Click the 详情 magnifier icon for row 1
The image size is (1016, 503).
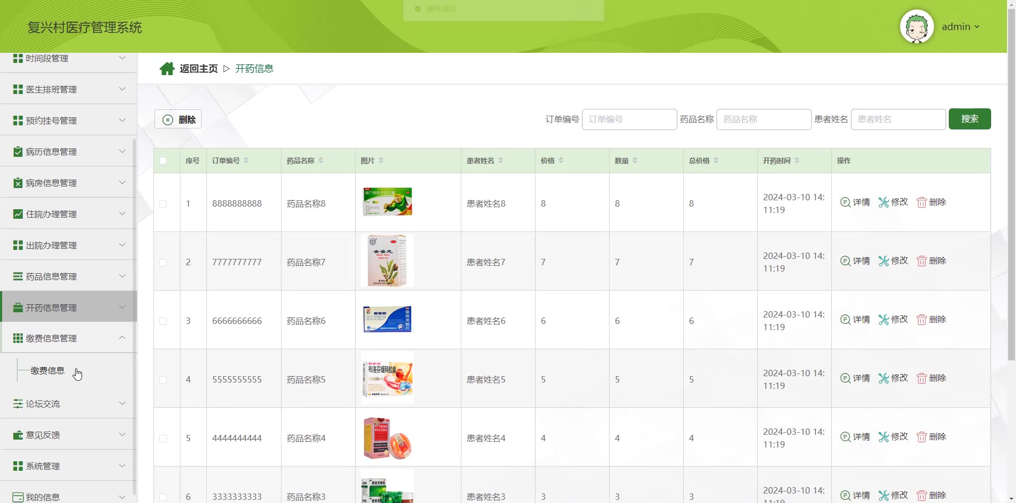[x=845, y=202]
